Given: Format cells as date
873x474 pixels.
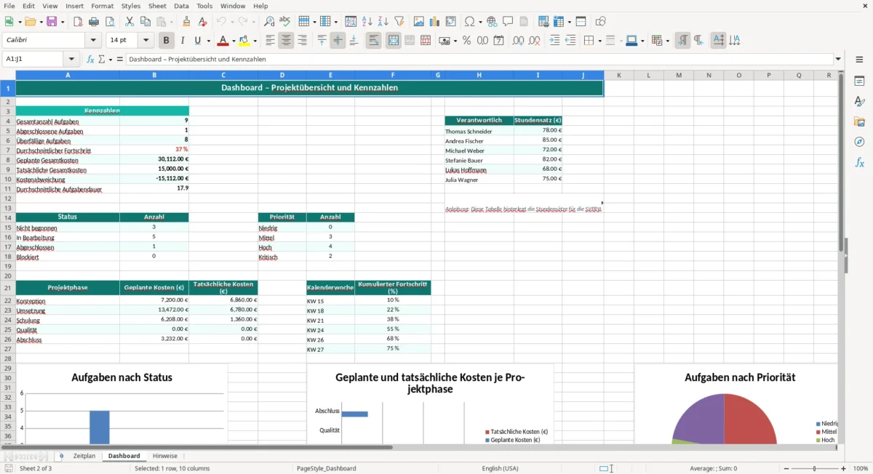Looking at the screenshot, I should (498, 41).
